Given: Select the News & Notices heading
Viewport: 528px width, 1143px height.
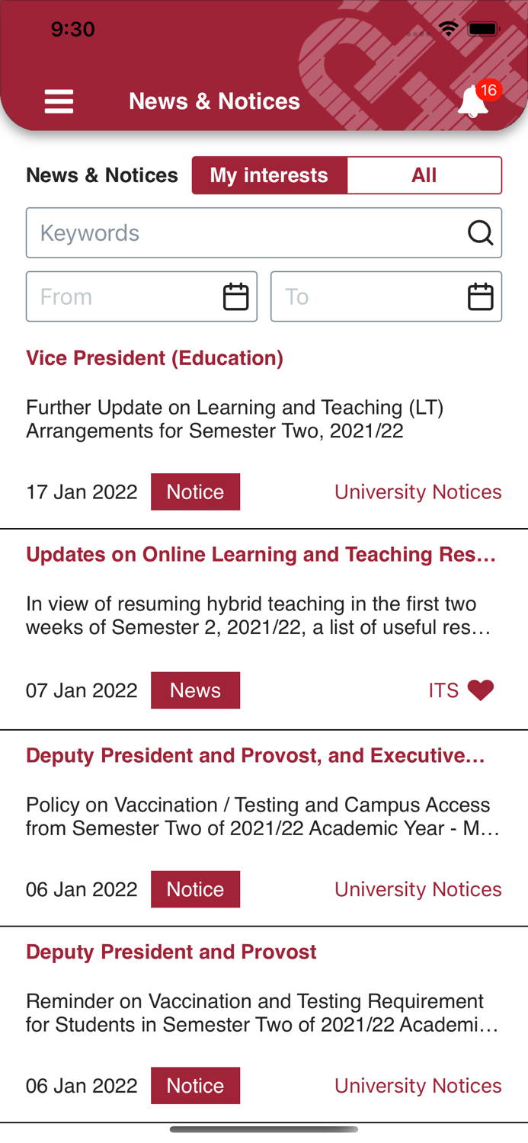Looking at the screenshot, I should click(102, 174).
